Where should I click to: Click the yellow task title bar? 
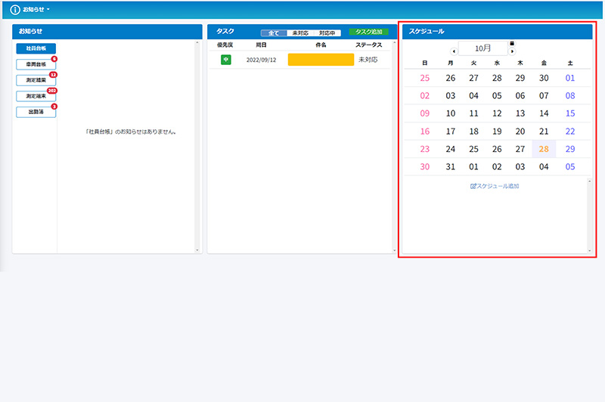click(321, 60)
